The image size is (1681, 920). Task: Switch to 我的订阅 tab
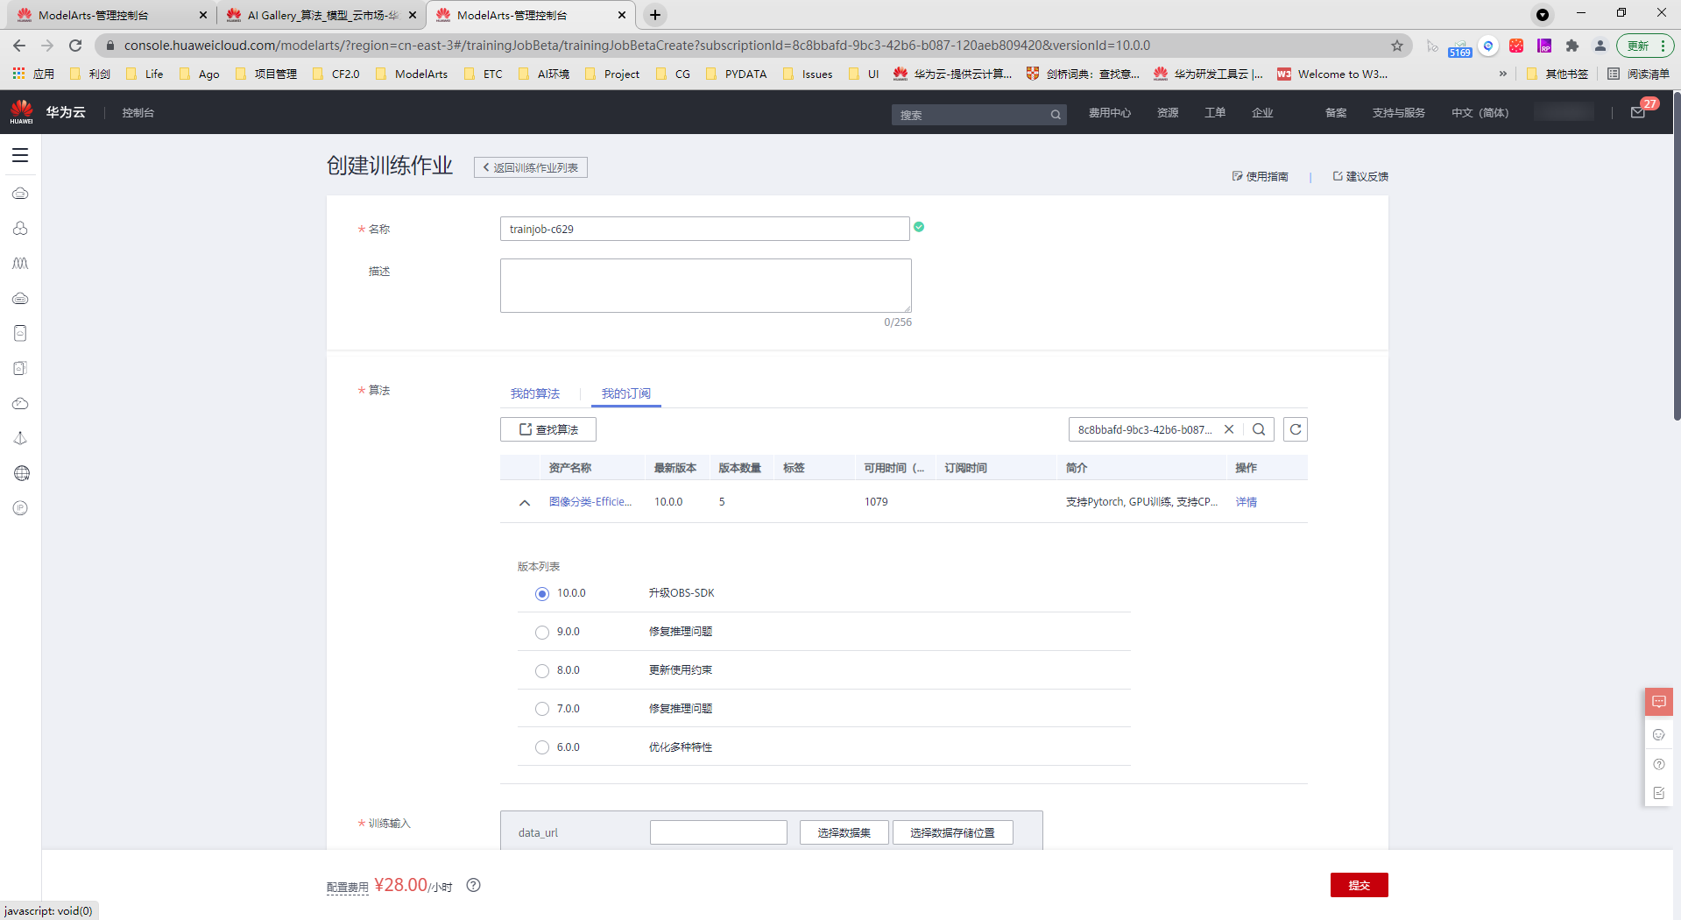click(x=626, y=394)
